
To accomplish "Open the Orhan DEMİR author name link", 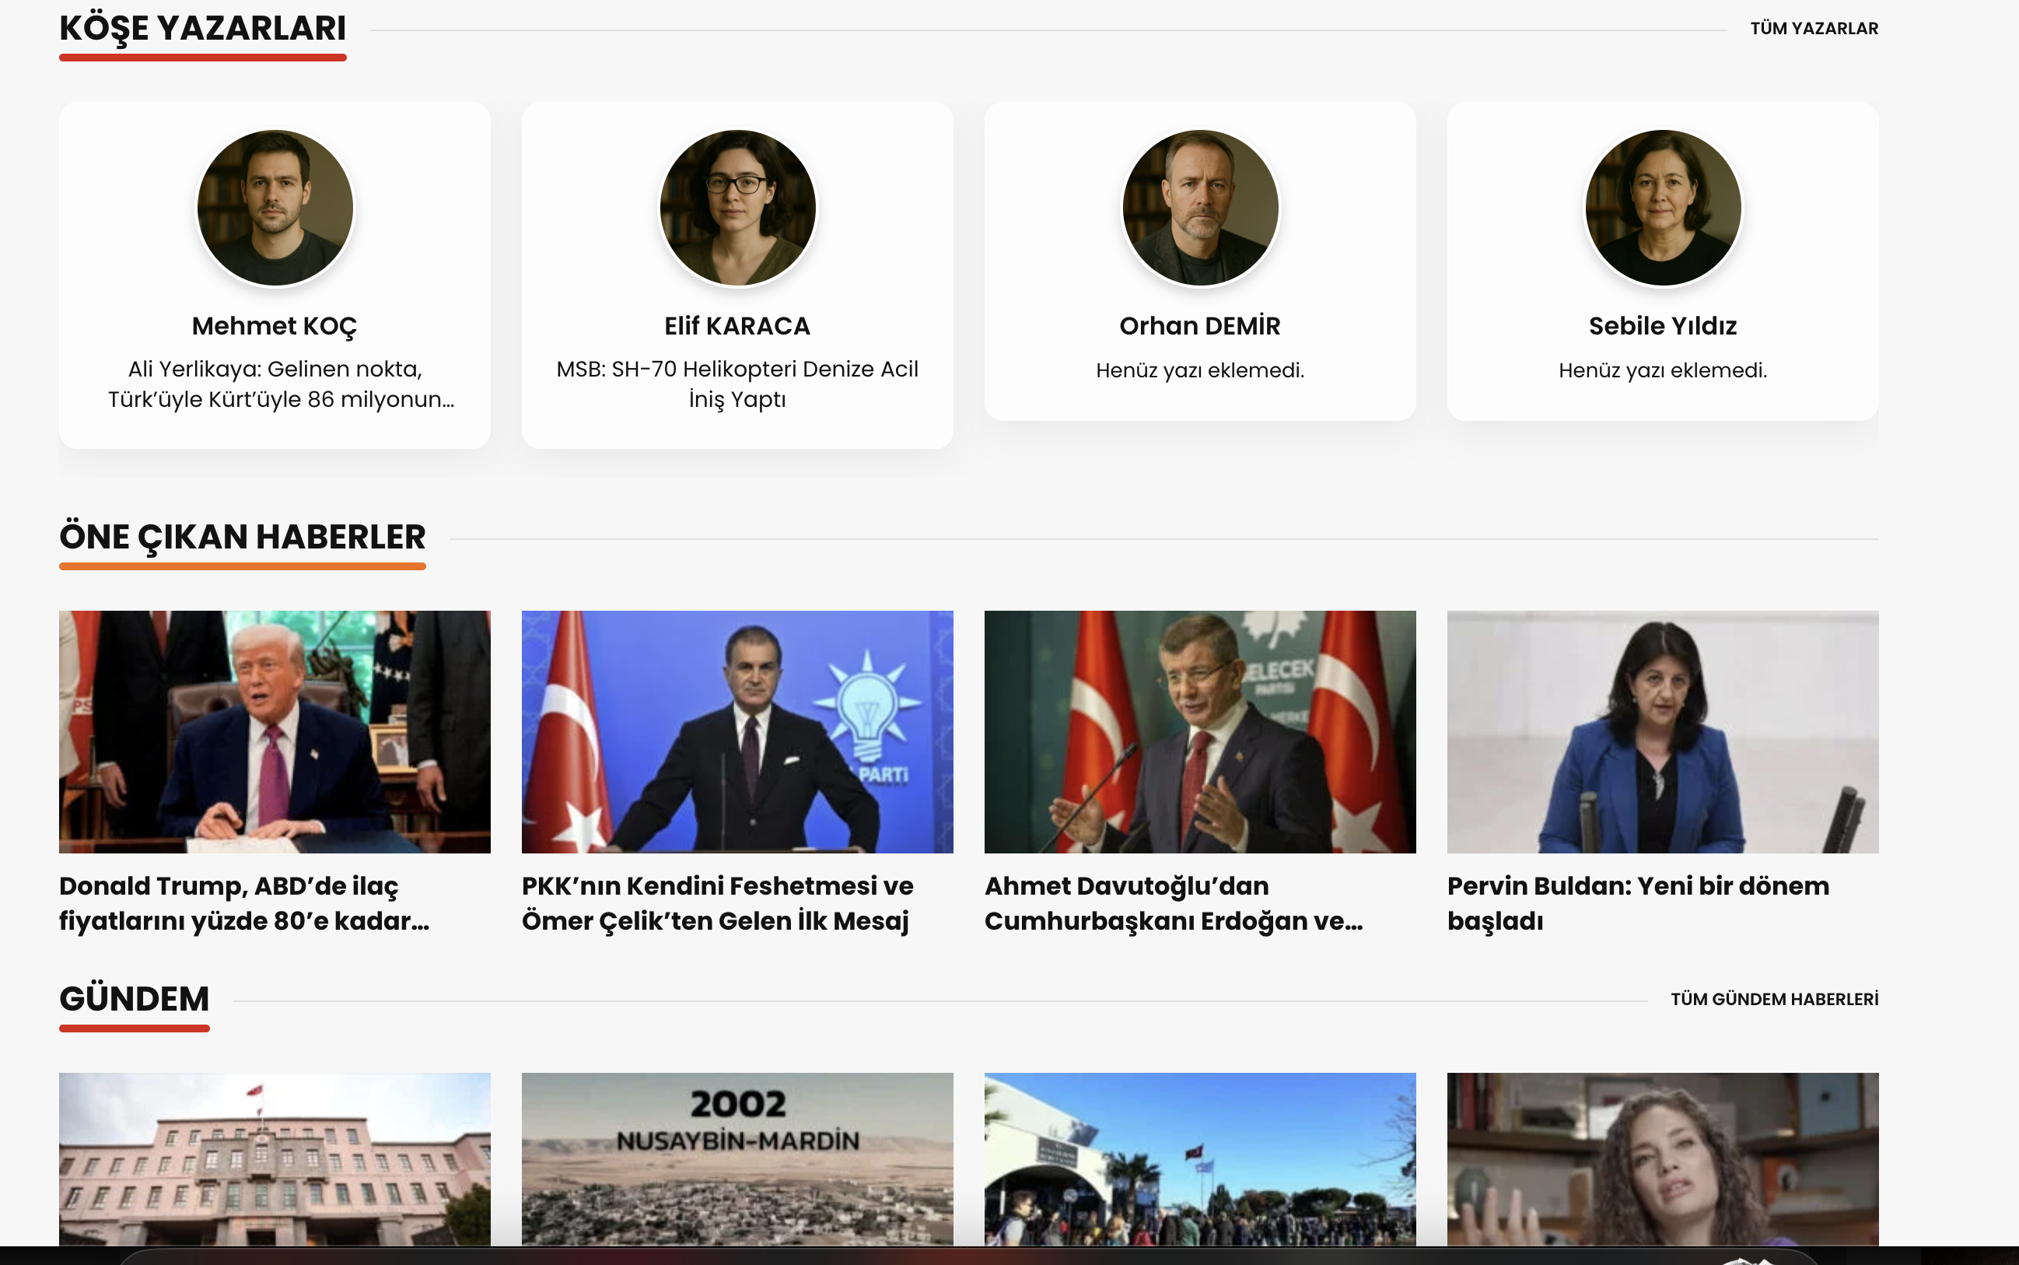I will coord(1199,325).
